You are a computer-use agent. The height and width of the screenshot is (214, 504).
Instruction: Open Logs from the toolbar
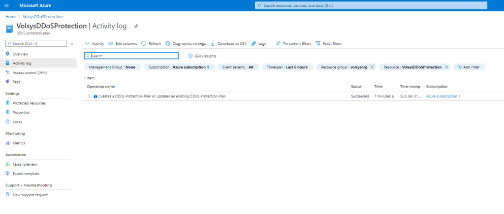259,43
